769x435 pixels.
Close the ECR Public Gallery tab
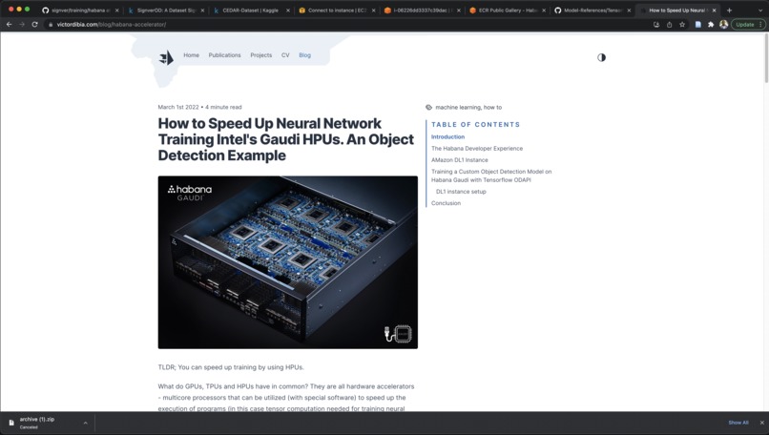tap(544, 10)
